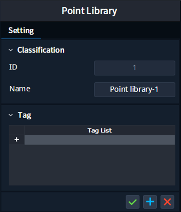Switch to the Setting tab
The width and height of the screenshot is (181, 212).
coord(21,30)
